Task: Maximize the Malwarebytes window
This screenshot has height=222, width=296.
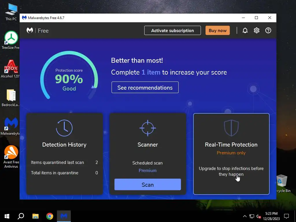Action: click(x=256, y=18)
